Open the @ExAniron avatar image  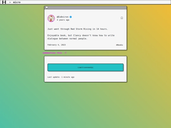[51, 18]
